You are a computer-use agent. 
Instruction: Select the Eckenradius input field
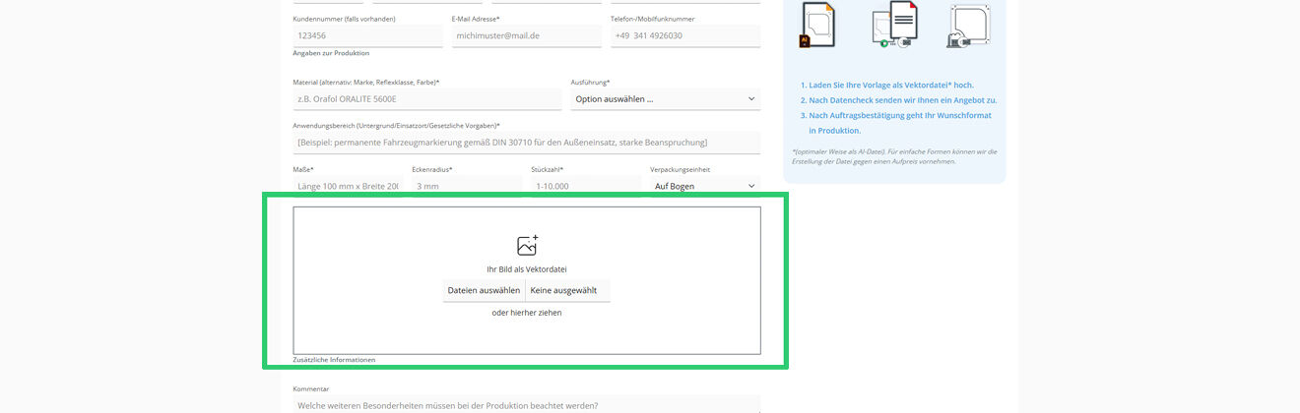466,186
